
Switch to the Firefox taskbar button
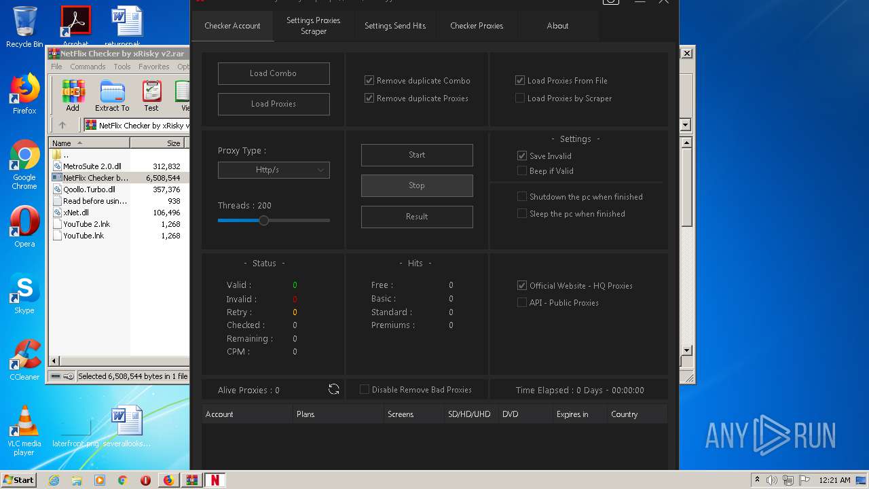point(168,480)
